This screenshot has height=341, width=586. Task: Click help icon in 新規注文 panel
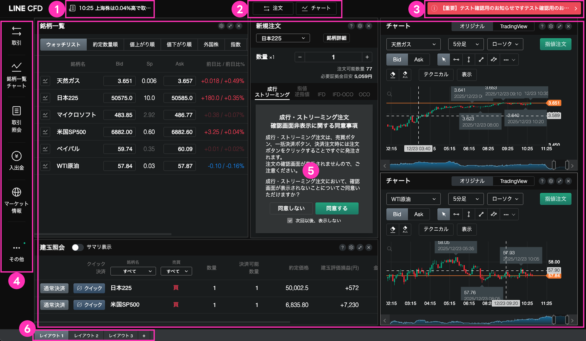[x=351, y=26]
